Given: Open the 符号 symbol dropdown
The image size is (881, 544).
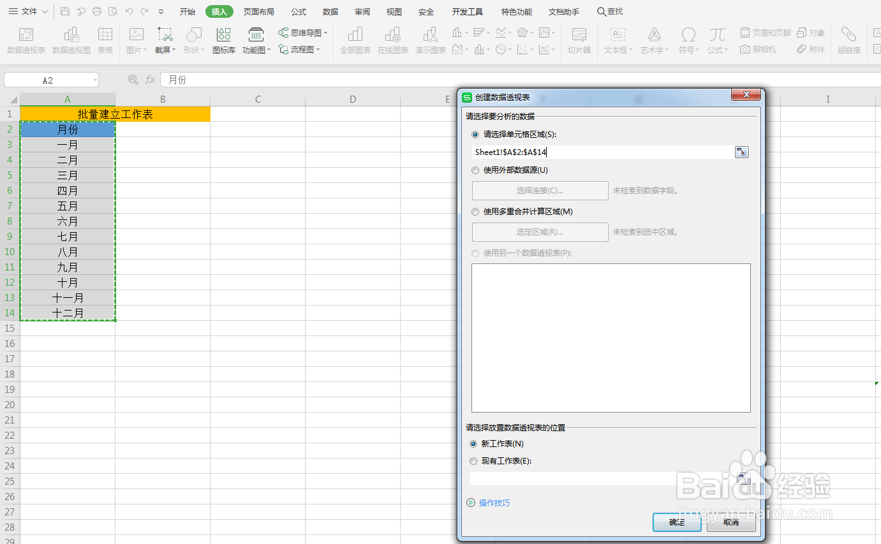Looking at the screenshot, I should click(x=697, y=50).
